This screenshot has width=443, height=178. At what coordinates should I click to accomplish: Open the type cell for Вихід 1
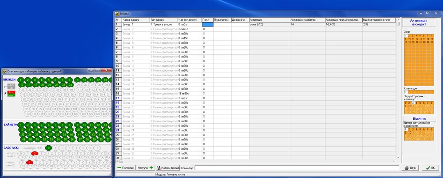164,24
